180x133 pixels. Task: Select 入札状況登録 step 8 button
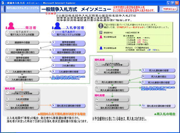(22, 99)
